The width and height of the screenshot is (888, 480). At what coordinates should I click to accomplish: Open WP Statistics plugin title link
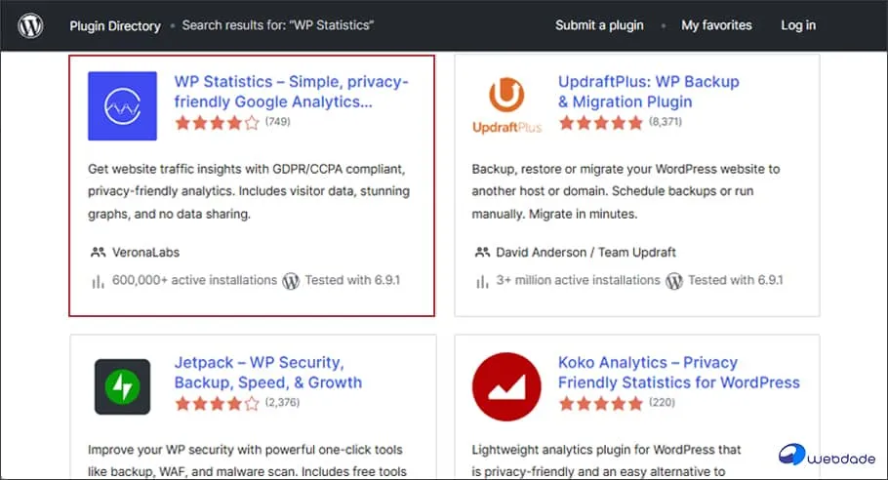(291, 92)
